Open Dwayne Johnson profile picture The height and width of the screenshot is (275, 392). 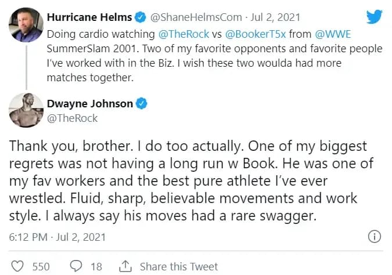click(x=23, y=111)
